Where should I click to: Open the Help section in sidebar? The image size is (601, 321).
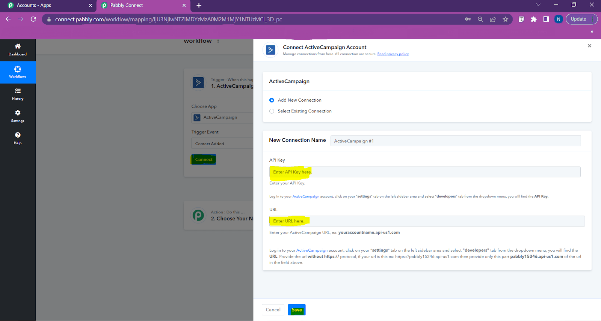pyautogui.click(x=18, y=138)
